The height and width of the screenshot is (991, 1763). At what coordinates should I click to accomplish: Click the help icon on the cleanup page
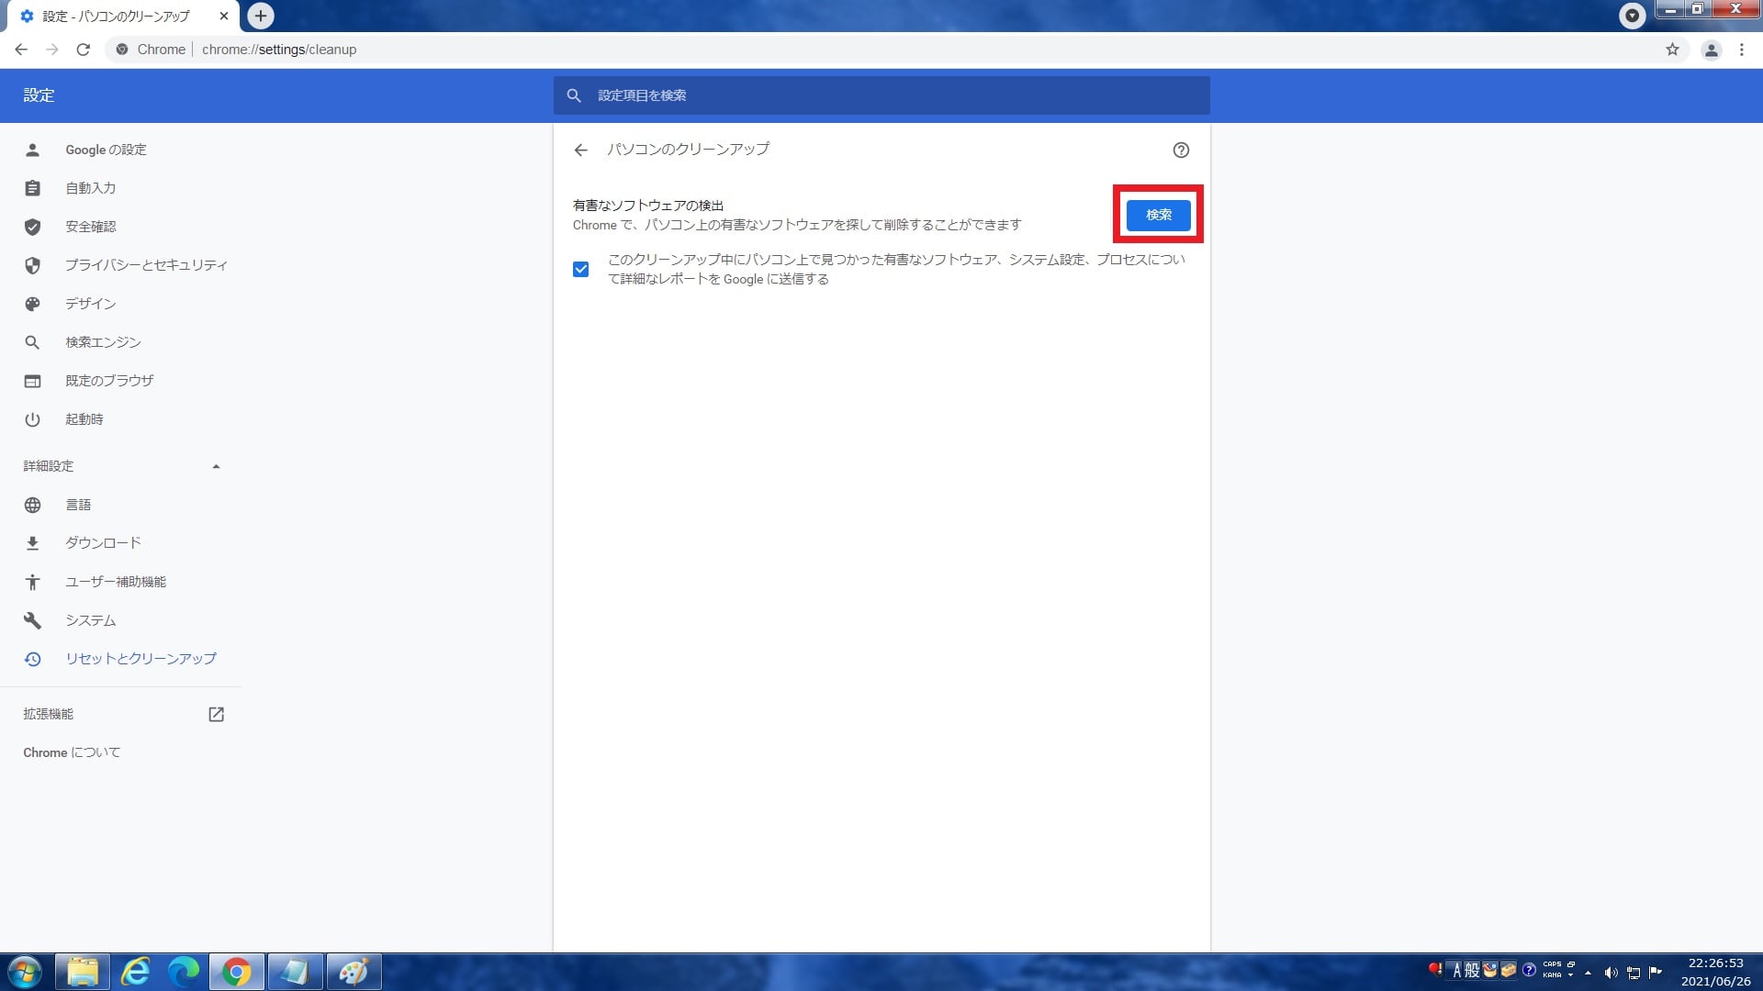pyautogui.click(x=1182, y=150)
